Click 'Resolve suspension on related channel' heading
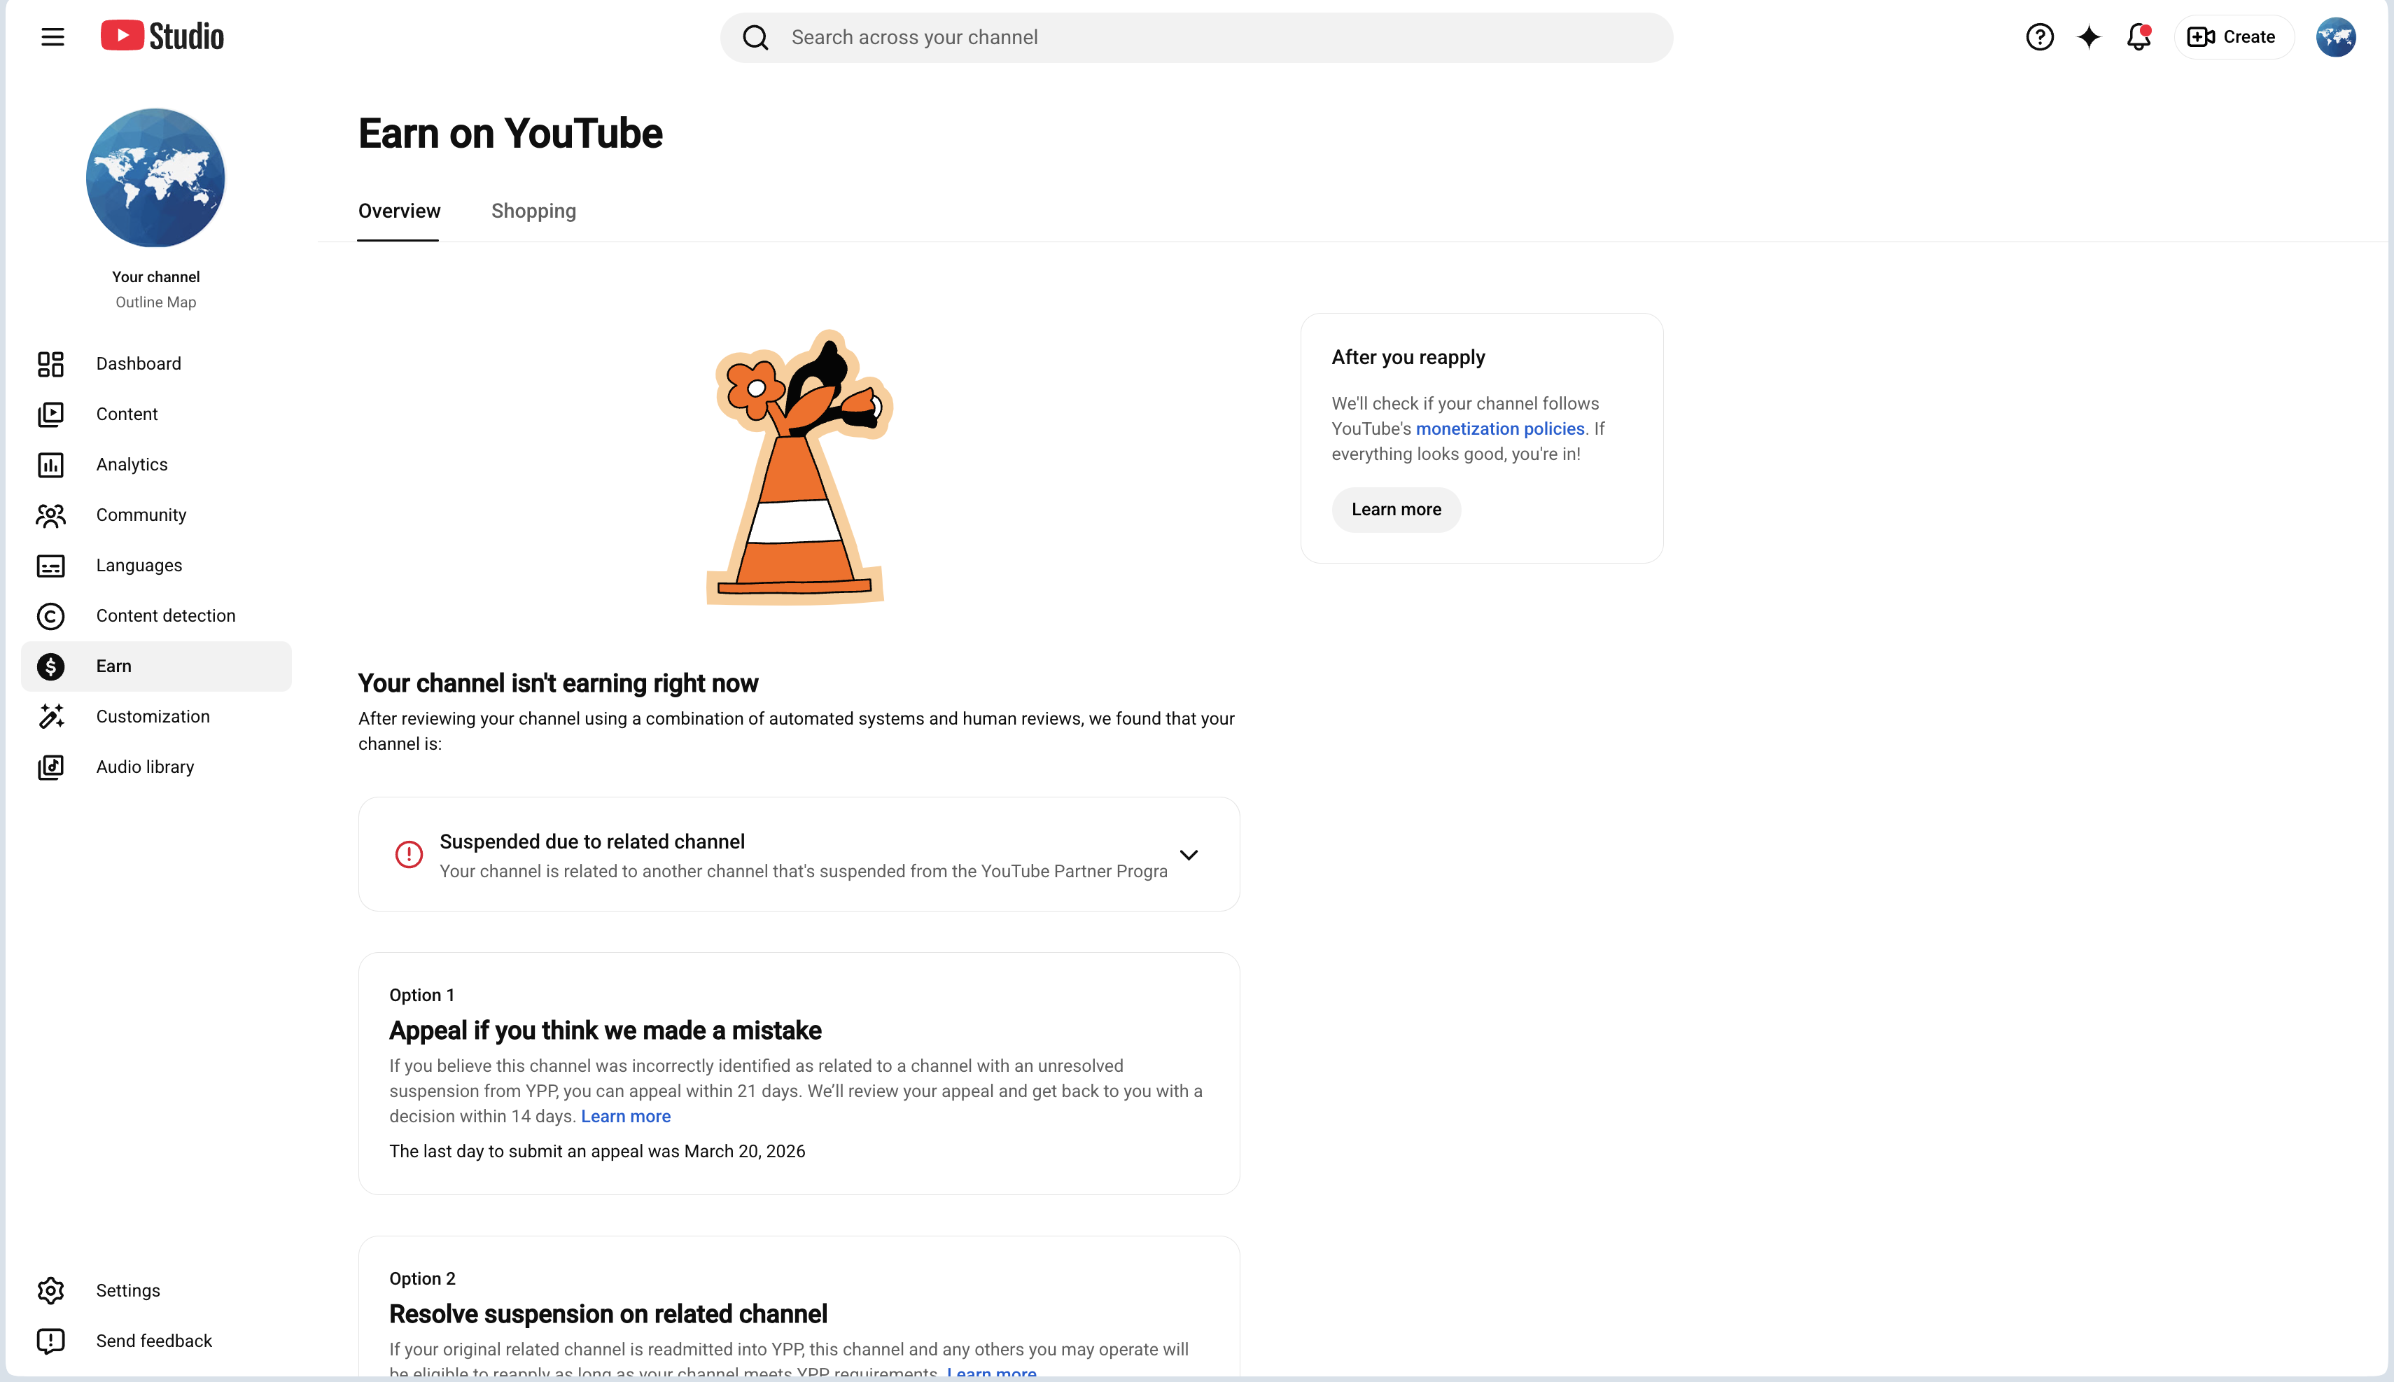Image resolution: width=2394 pixels, height=1382 pixels. [x=608, y=1315]
